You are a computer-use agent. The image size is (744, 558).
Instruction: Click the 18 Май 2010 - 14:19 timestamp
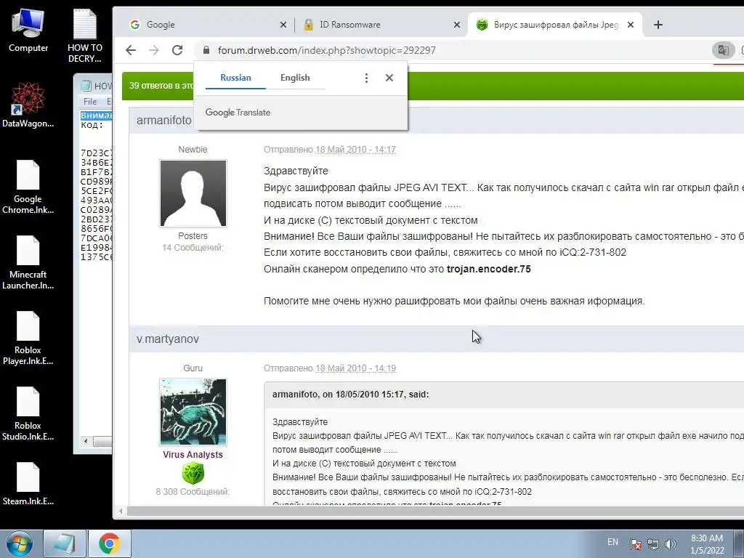coord(355,368)
